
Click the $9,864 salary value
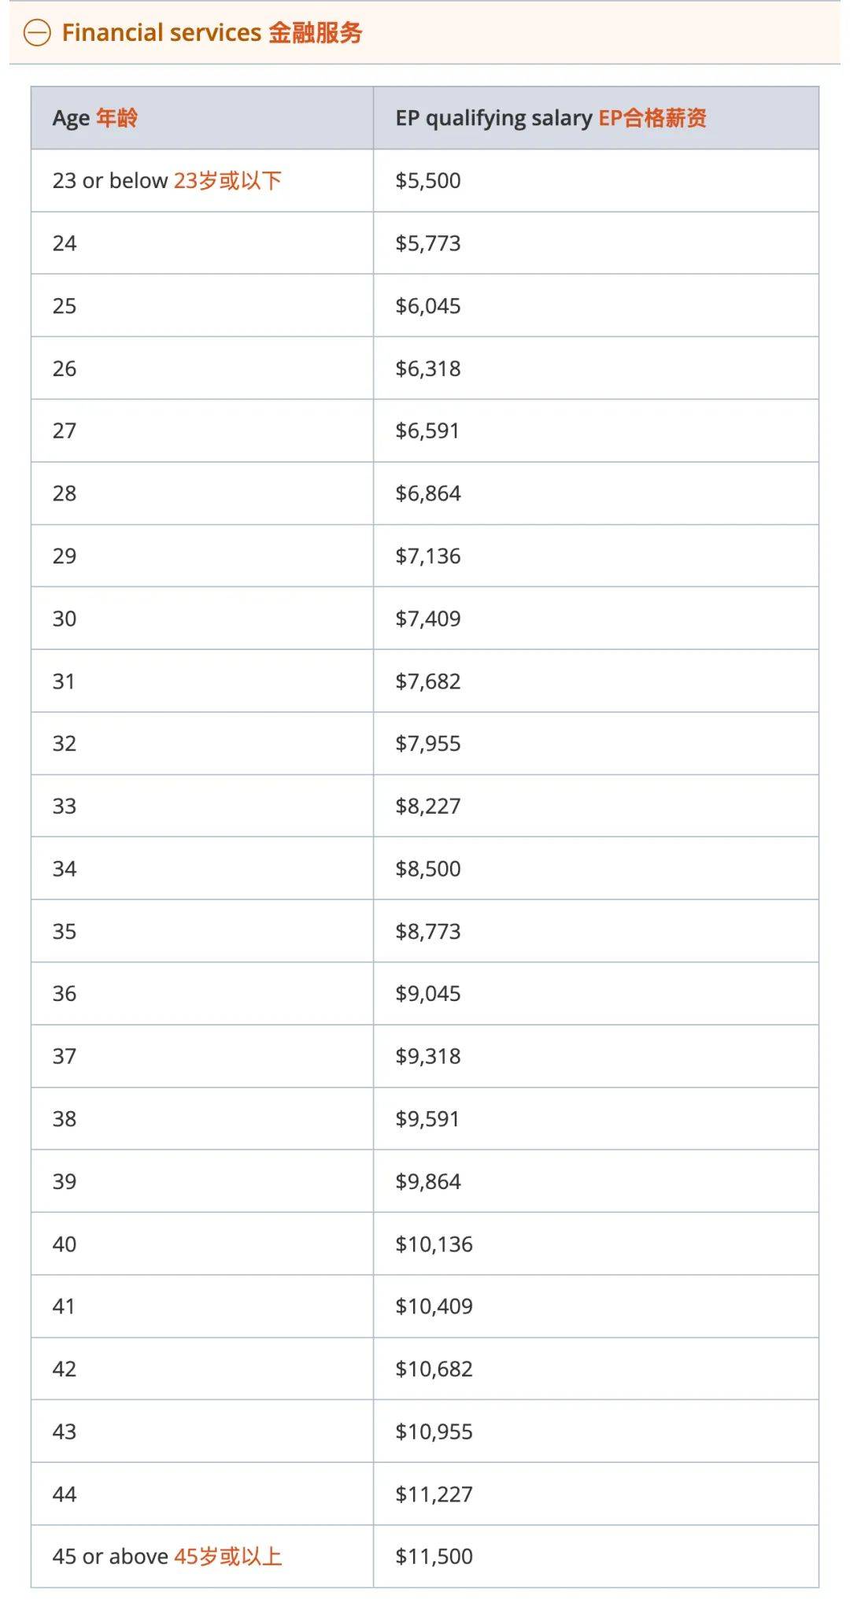click(427, 1181)
